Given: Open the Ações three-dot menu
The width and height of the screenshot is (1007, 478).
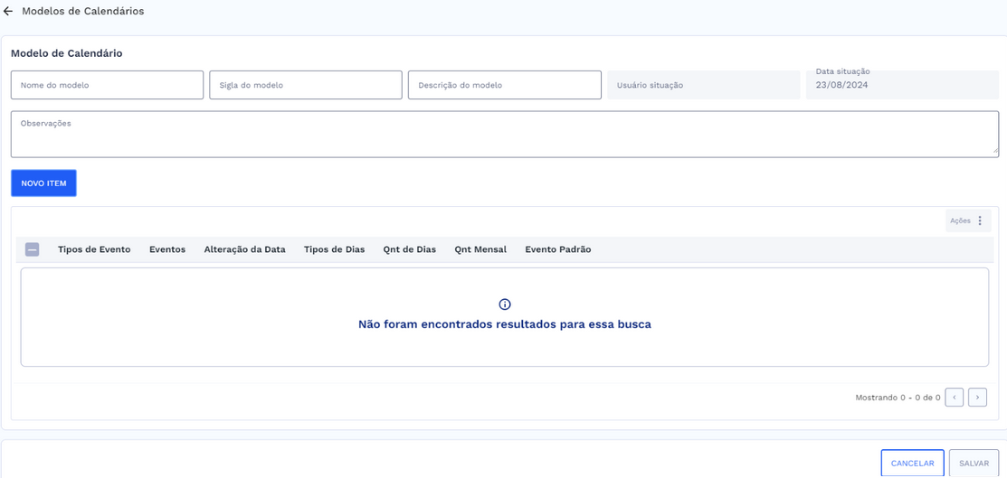Looking at the screenshot, I should click(x=979, y=220).
